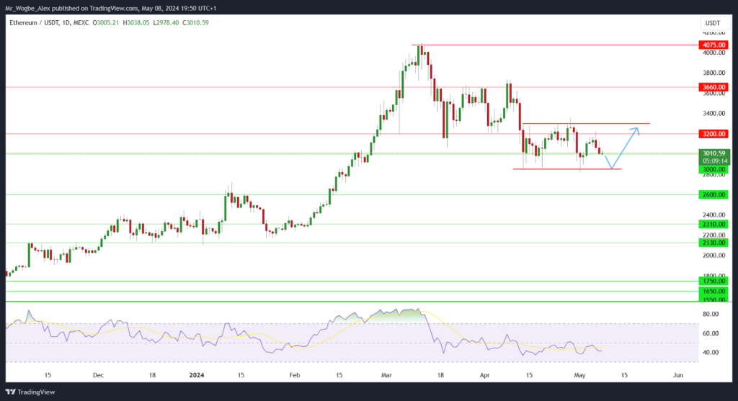The image size is (738, 401).
Task: Click the 2024 label on time axis
Action: [x=197, y=375]
